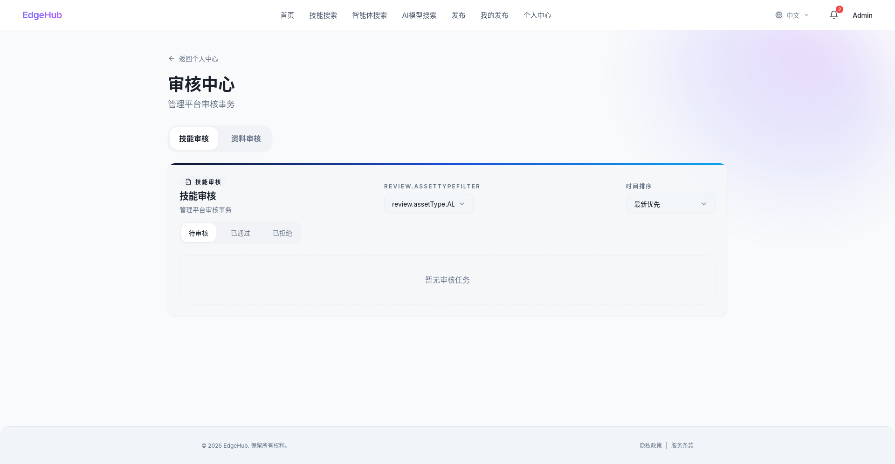Click the 审核中心 page heading
Viewport: 895px width, 464px height.
click(201, 84)
